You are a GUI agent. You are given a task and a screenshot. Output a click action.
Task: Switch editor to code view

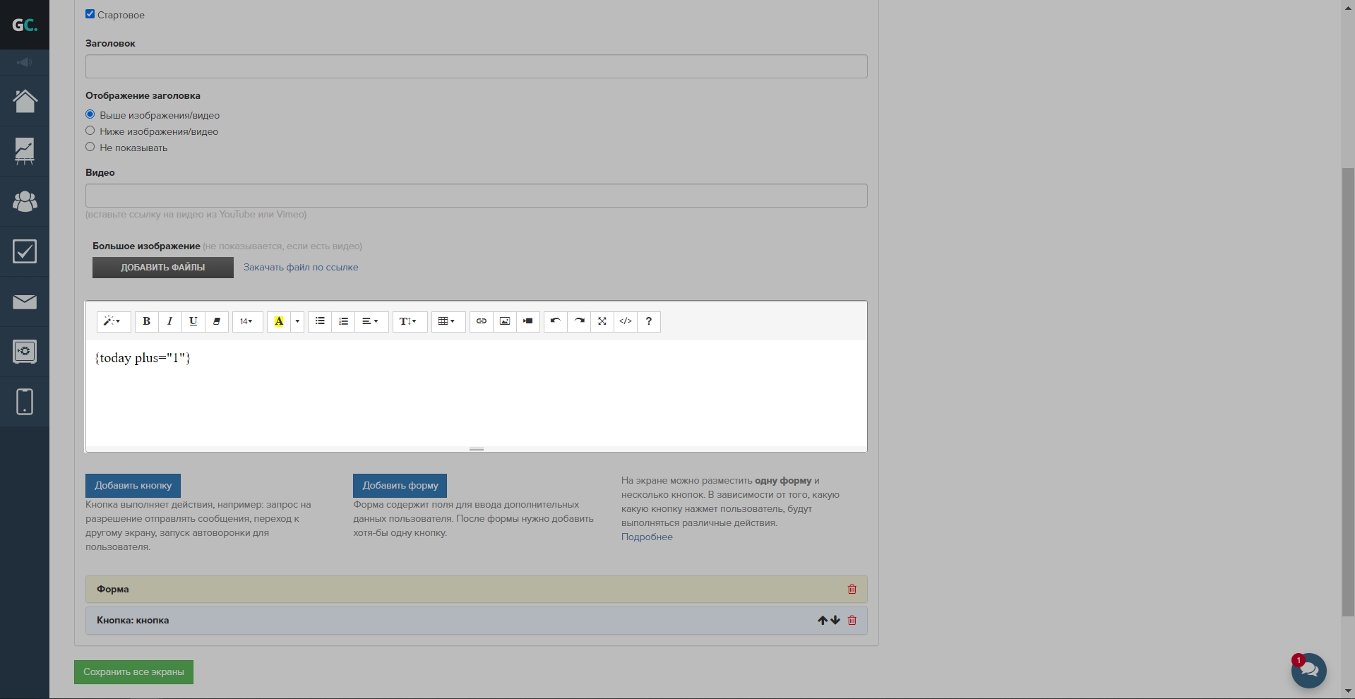point(625,321)
